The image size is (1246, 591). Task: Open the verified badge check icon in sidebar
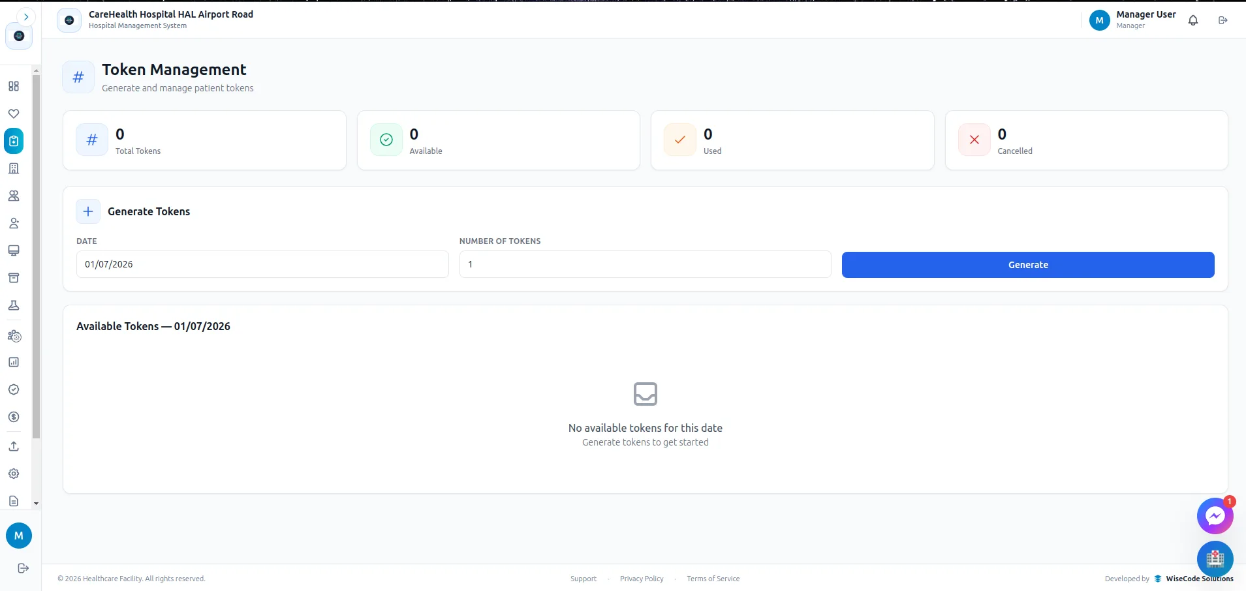[x=14, y=389]
